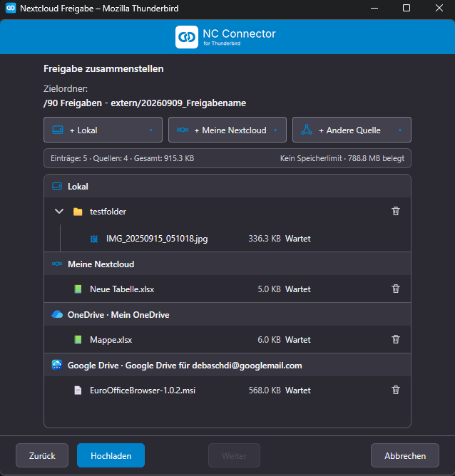This screenshot has width=455, height=476.
Task: Click the spreadsheet icon of Neue Tabelle.xlsx
Action: pos(78,289)
